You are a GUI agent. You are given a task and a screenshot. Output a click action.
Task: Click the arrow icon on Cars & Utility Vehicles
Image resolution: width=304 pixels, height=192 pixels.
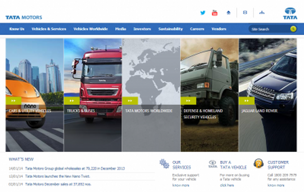click(x=13, y=101)
